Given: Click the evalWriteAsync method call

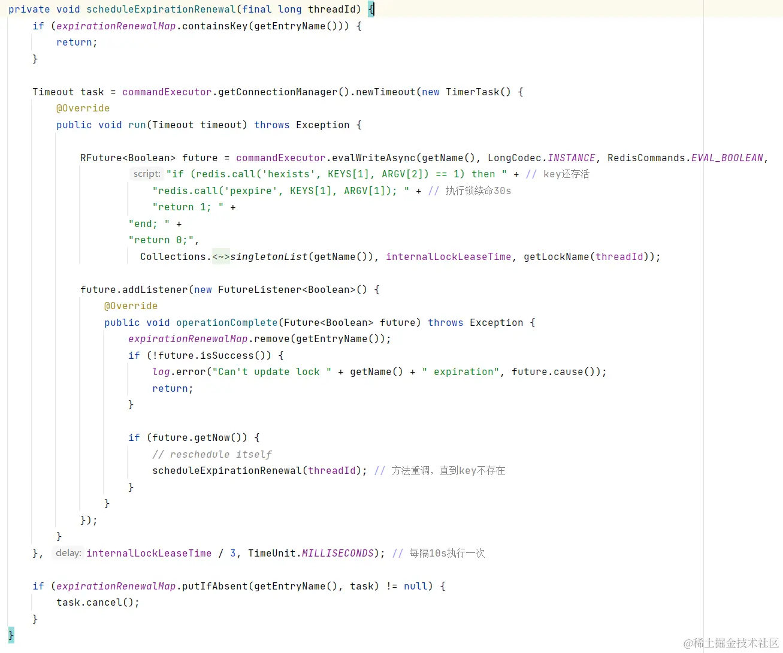Looking at the screenshot, I should (x=374, y=158).
